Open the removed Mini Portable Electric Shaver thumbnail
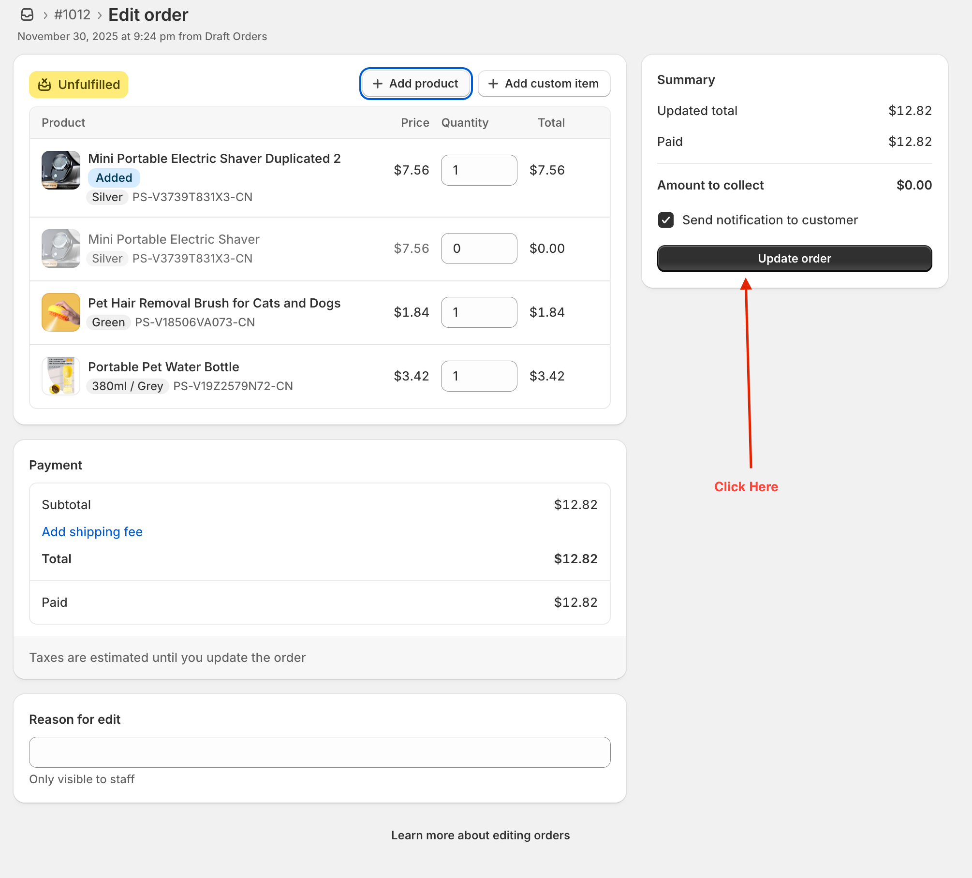 61,249
